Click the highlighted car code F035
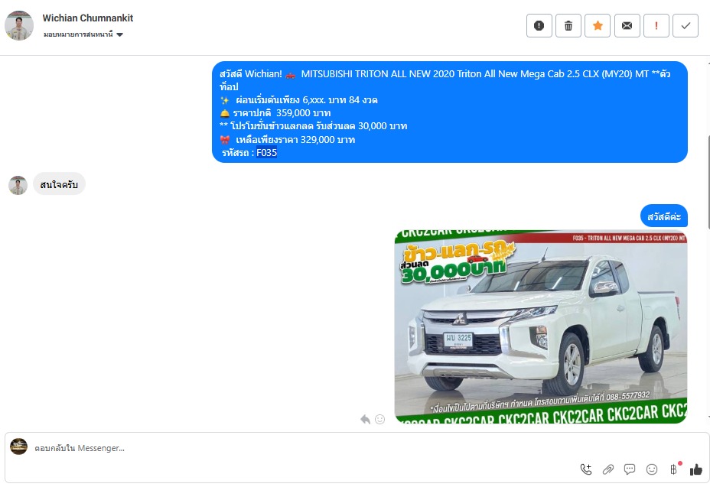 coord(267,153)
